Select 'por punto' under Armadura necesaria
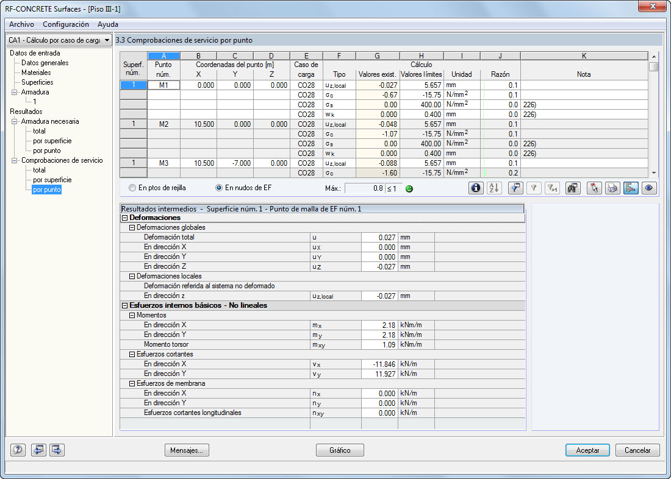Image resolution: width=671 pixels, height=479 pixels. (x=46, y=151)
